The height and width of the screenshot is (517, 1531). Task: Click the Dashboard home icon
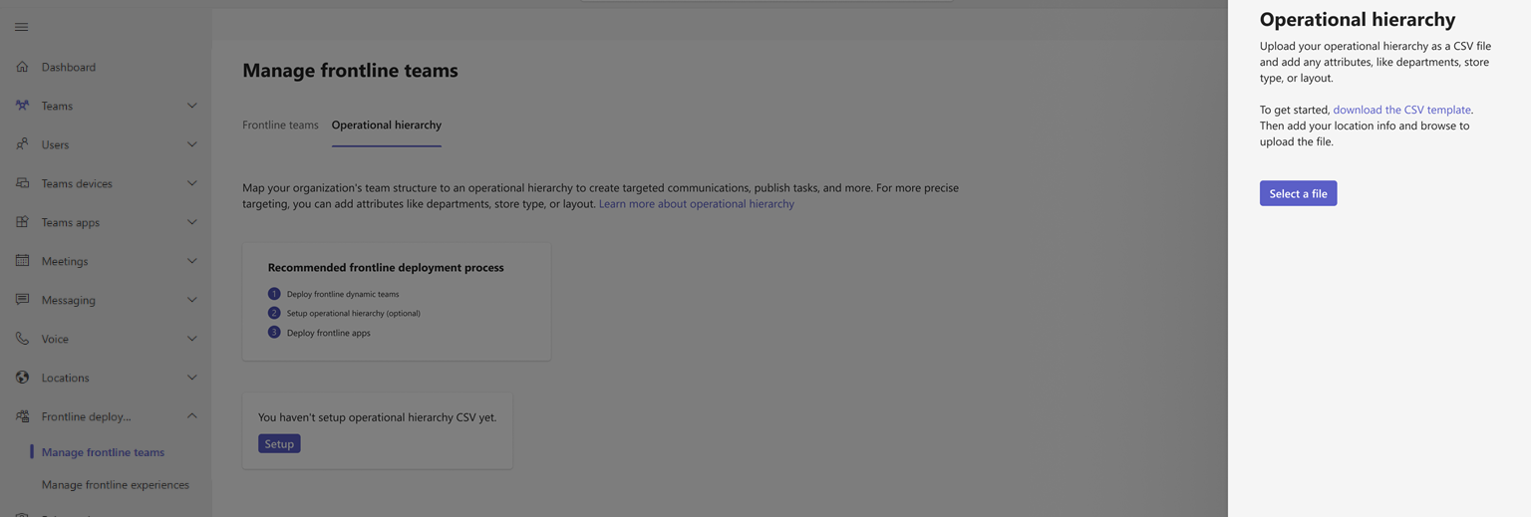click(22, 67)
